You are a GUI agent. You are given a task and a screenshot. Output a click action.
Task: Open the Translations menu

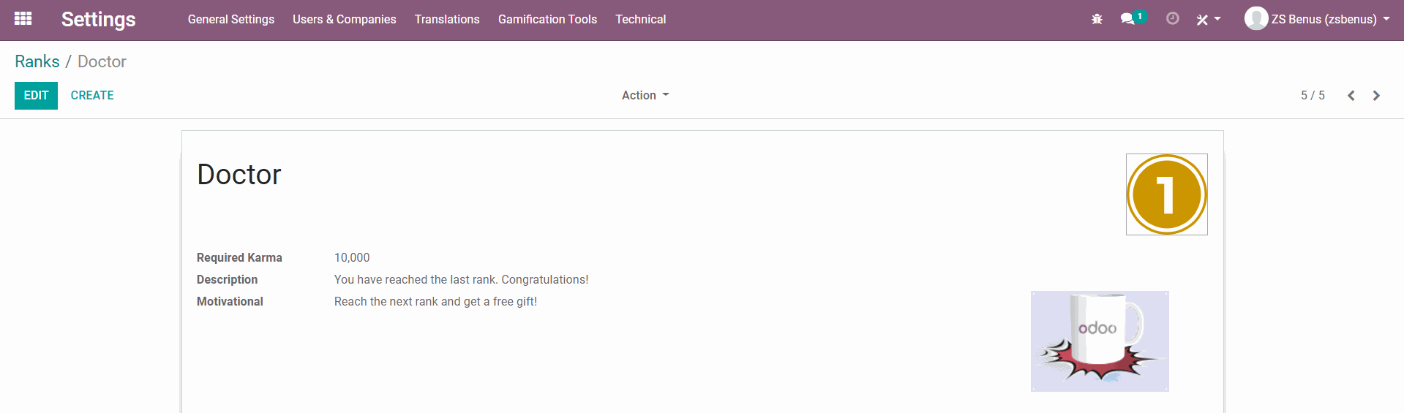point(446,19)
